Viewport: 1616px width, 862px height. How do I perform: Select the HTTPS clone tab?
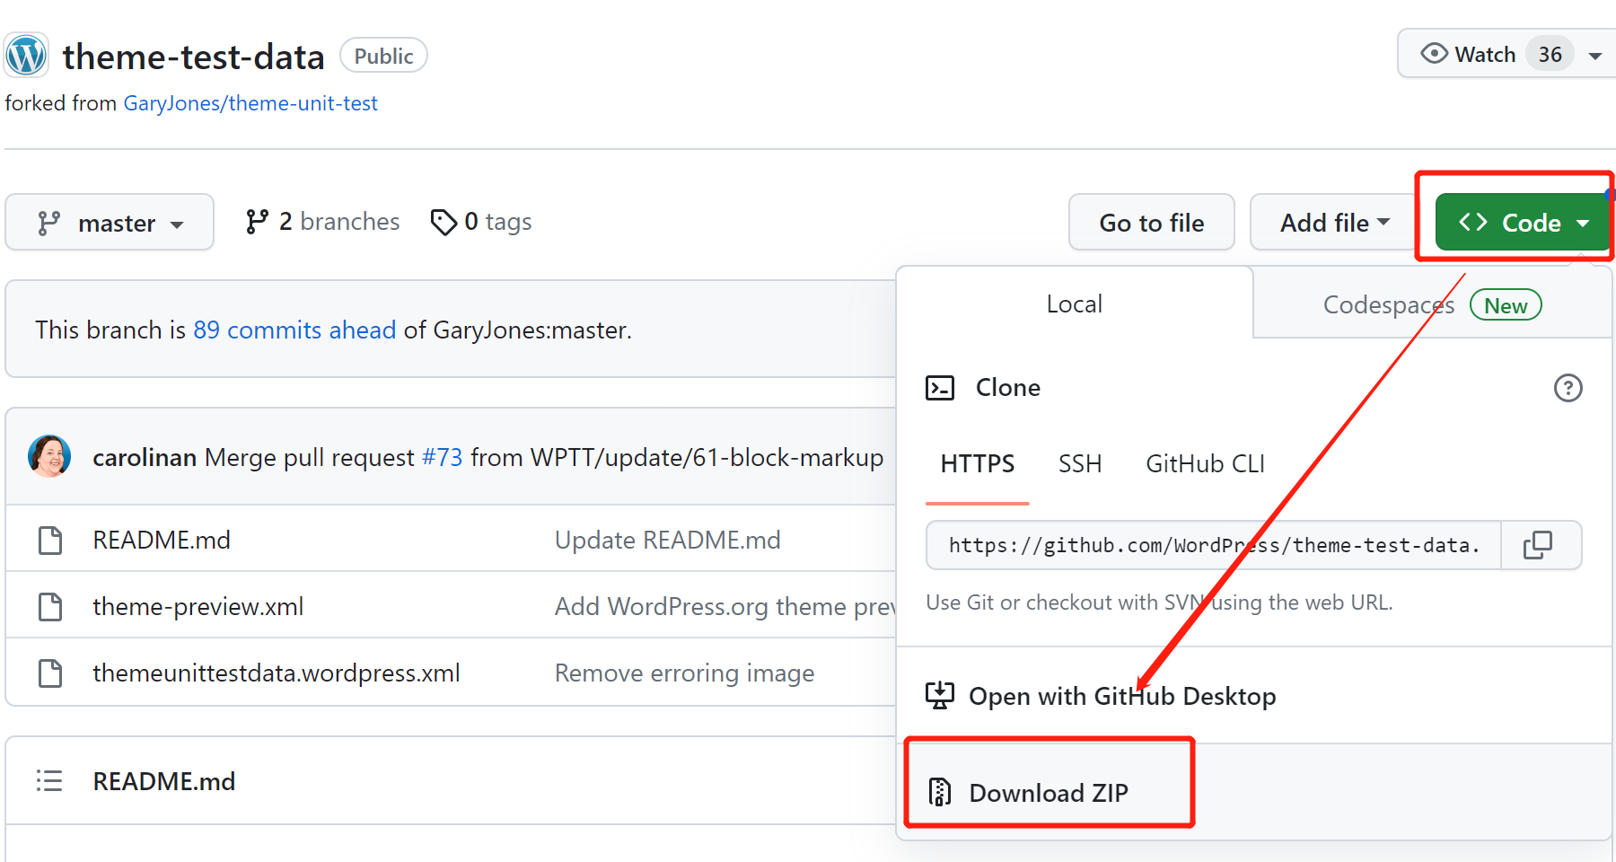click(x=978, y=463)
